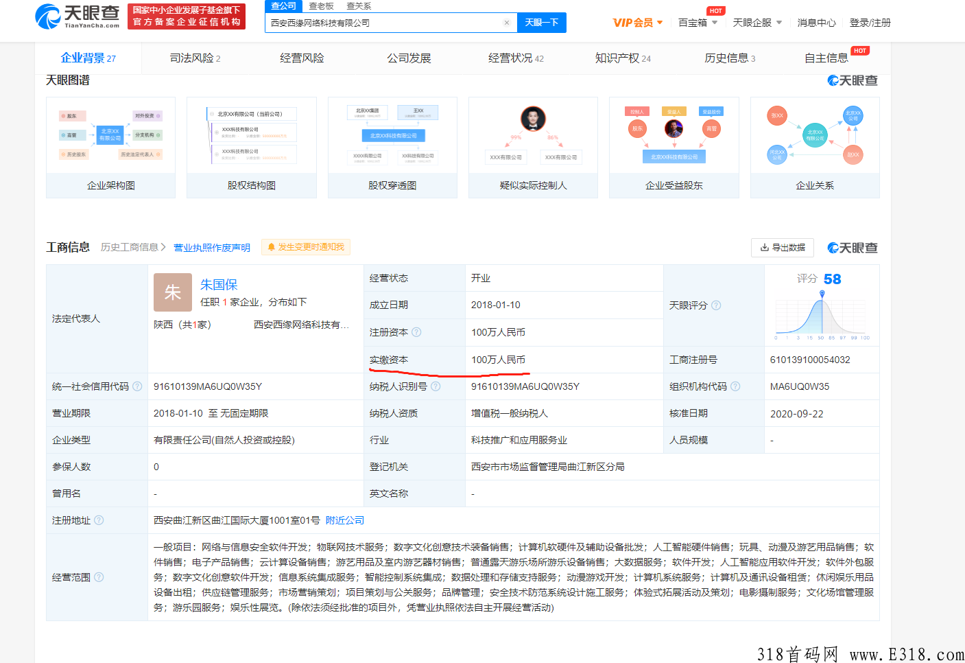
Task: Click help icon beside 统一社会信用代码
Action: click(x=137, y=386)
